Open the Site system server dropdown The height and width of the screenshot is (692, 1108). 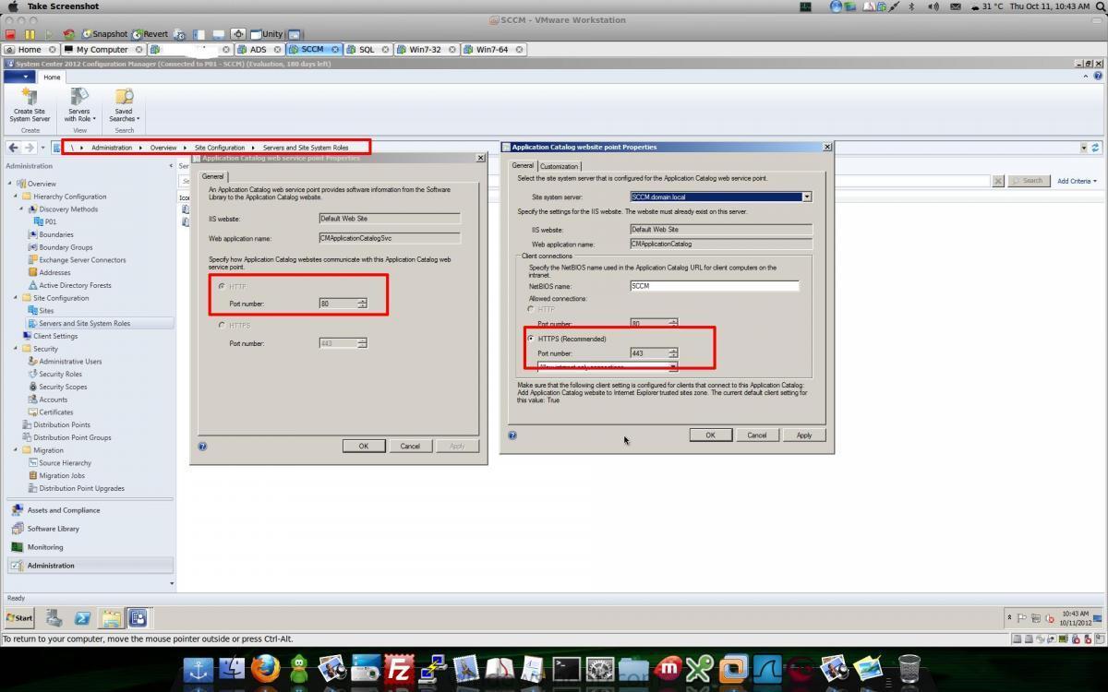(806, 197)
